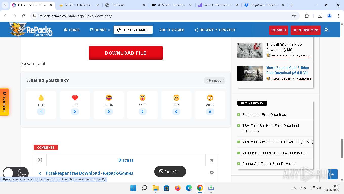Open the side TORRENT tab
Viewport: 344px width, 194px height.
click(x=4, y=102)
